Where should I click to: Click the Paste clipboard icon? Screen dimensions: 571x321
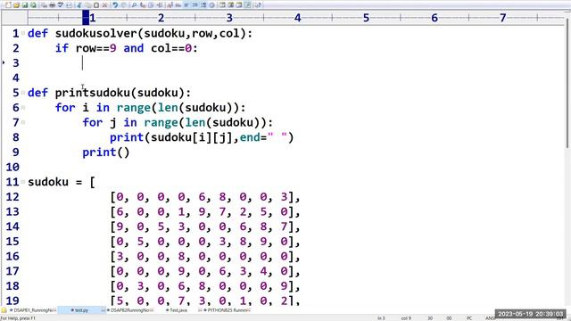tap(96, 5)
